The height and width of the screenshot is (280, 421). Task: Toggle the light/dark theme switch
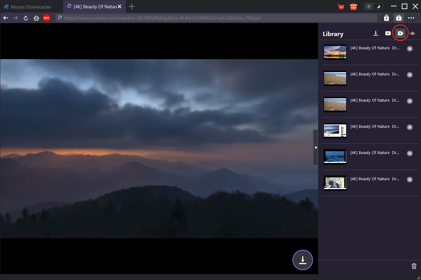click(x=373, y=6)
